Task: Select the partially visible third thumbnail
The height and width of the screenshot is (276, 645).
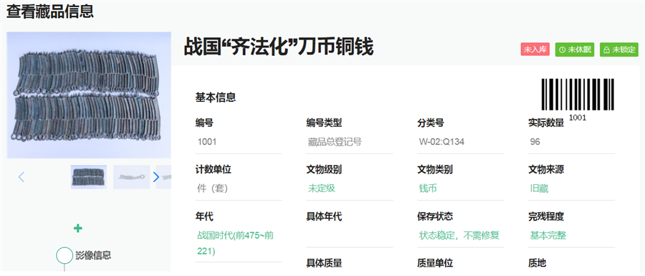Action: tap(163, 177)
